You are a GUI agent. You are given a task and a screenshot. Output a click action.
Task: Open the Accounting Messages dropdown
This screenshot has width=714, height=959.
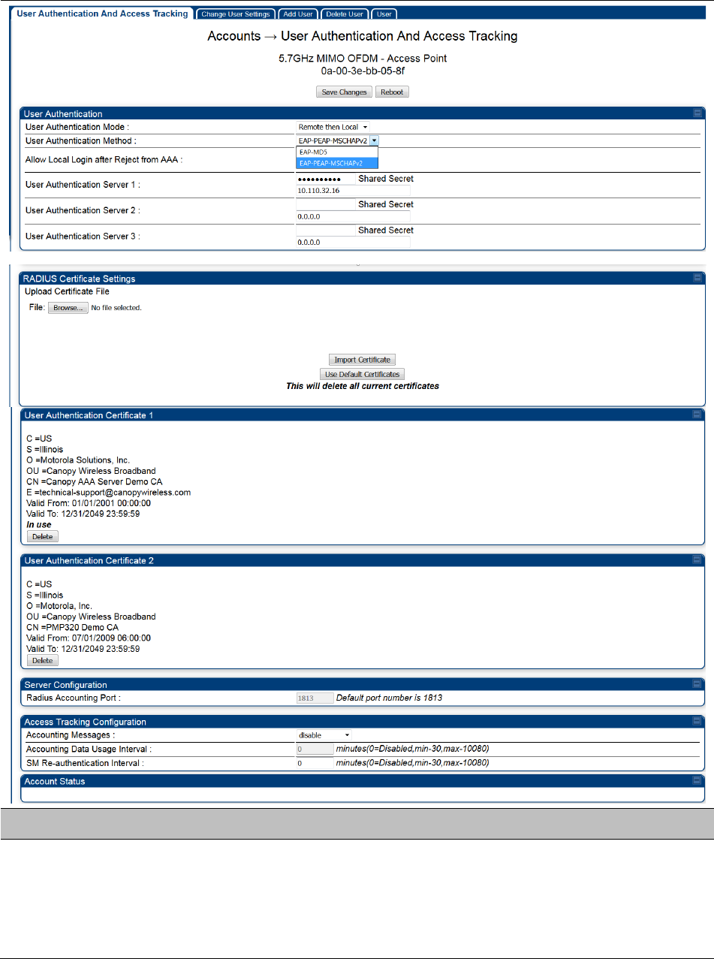pos(324,735)
